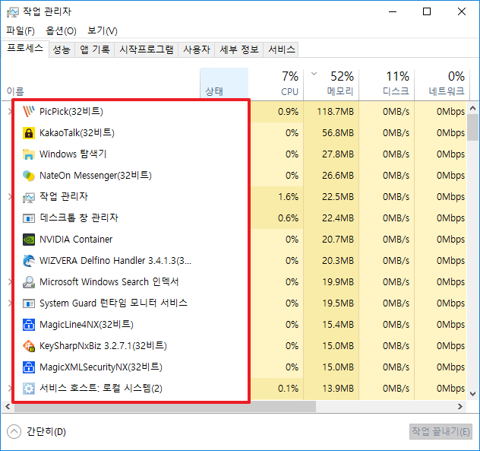Click the 간단히(D) label
Viewport: 480px width, 451px height.
click(46, 432)
